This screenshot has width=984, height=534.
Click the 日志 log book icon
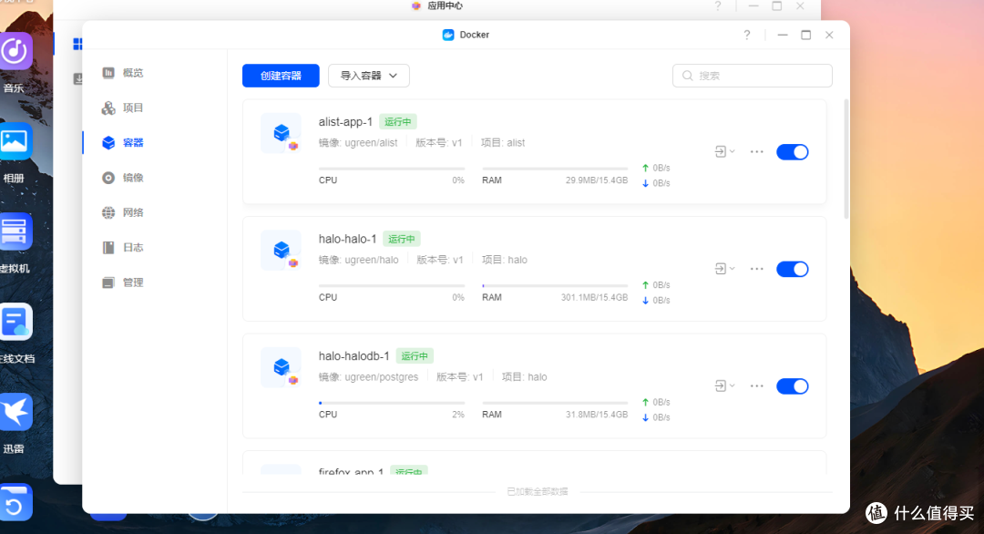pyautogui.click(x=108, y=248)
